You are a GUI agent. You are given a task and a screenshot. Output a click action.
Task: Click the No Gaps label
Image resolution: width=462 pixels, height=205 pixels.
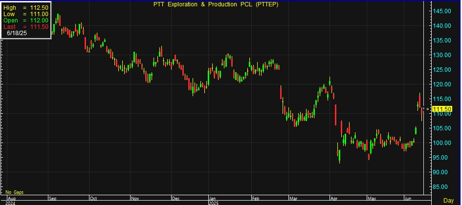pyautogui.click(x=15, y=192)
